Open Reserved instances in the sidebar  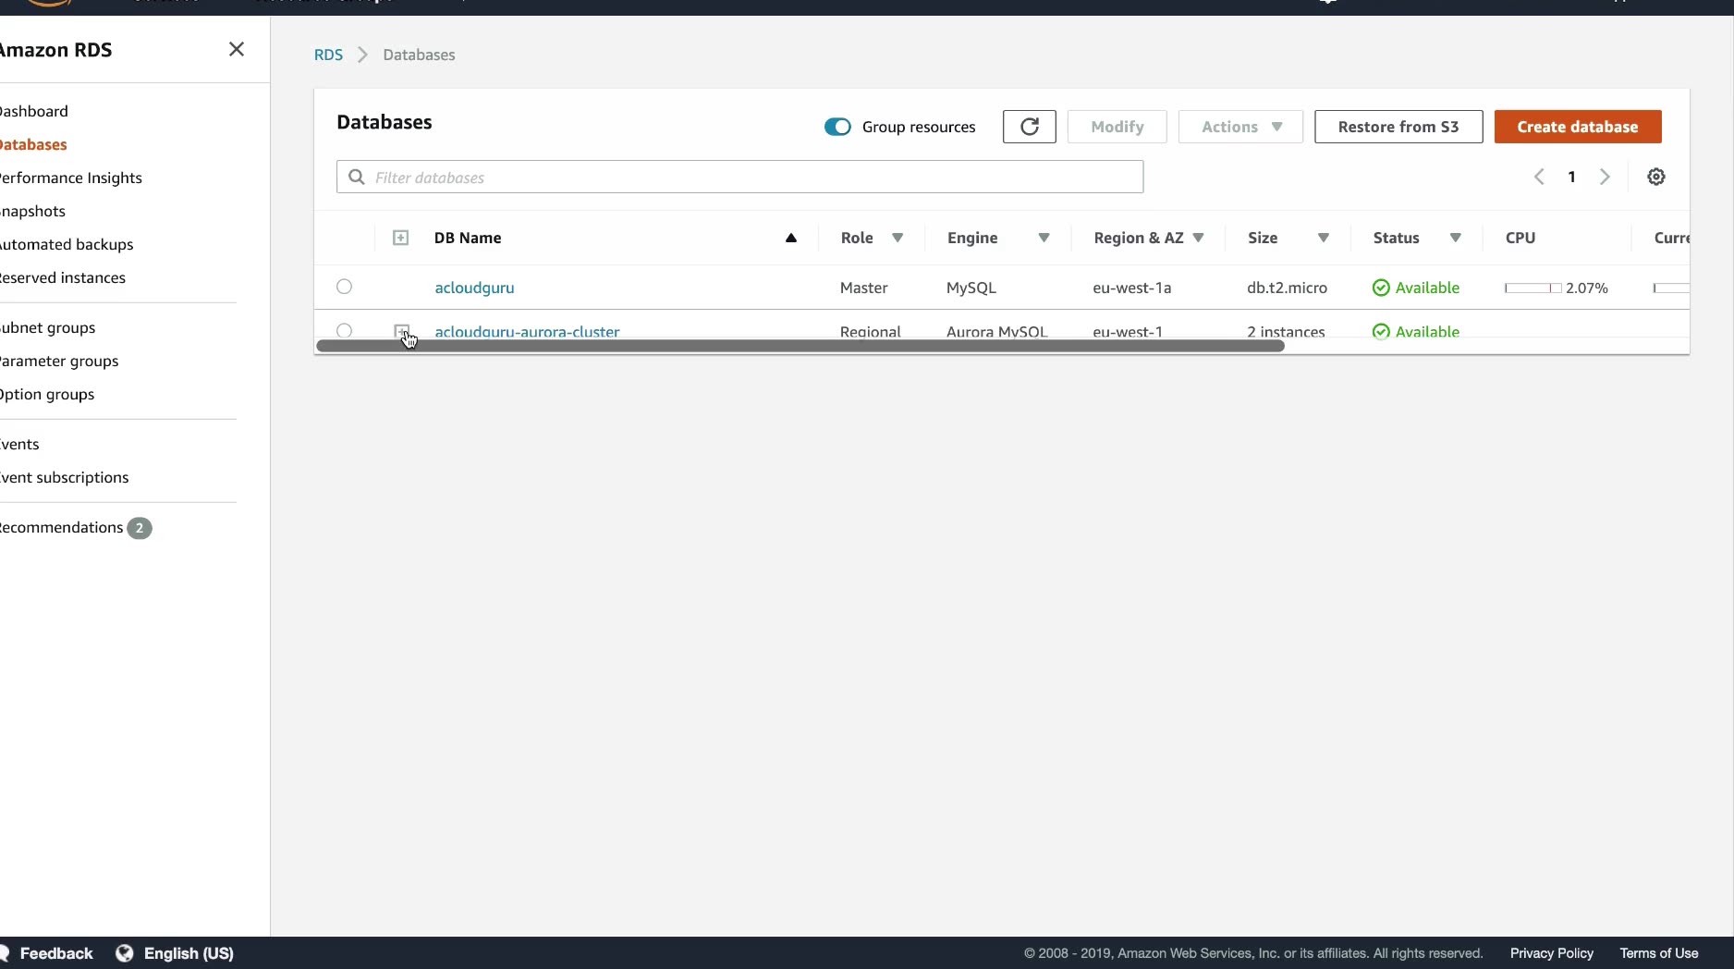pos(62,277)
